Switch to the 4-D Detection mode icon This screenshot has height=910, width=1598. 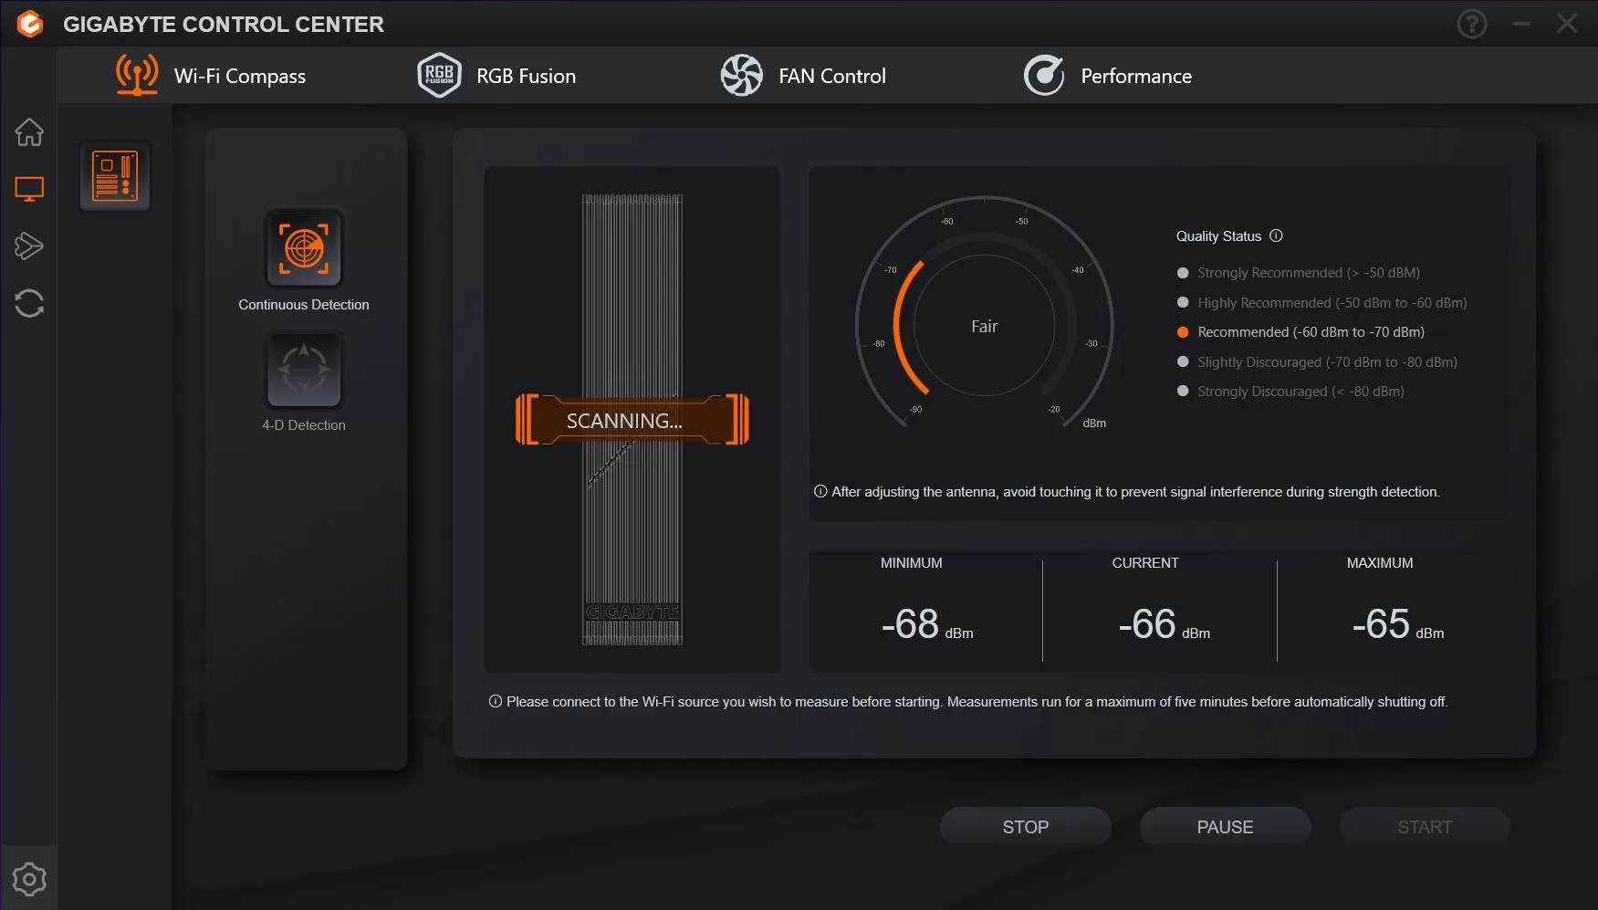[304, 370]
